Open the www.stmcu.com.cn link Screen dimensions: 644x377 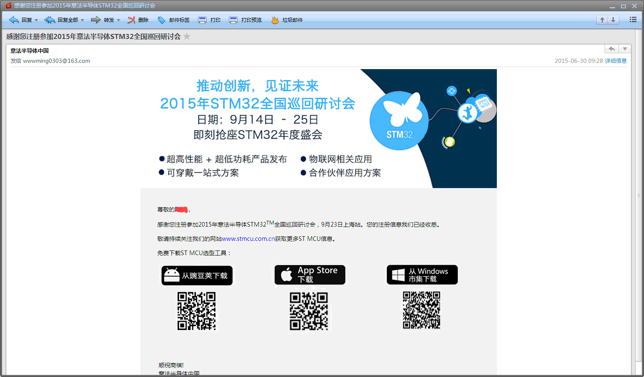(249, 239)
